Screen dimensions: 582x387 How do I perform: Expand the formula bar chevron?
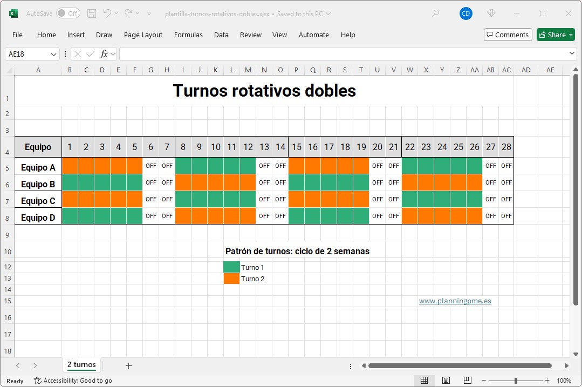click(x=572, y=53)
